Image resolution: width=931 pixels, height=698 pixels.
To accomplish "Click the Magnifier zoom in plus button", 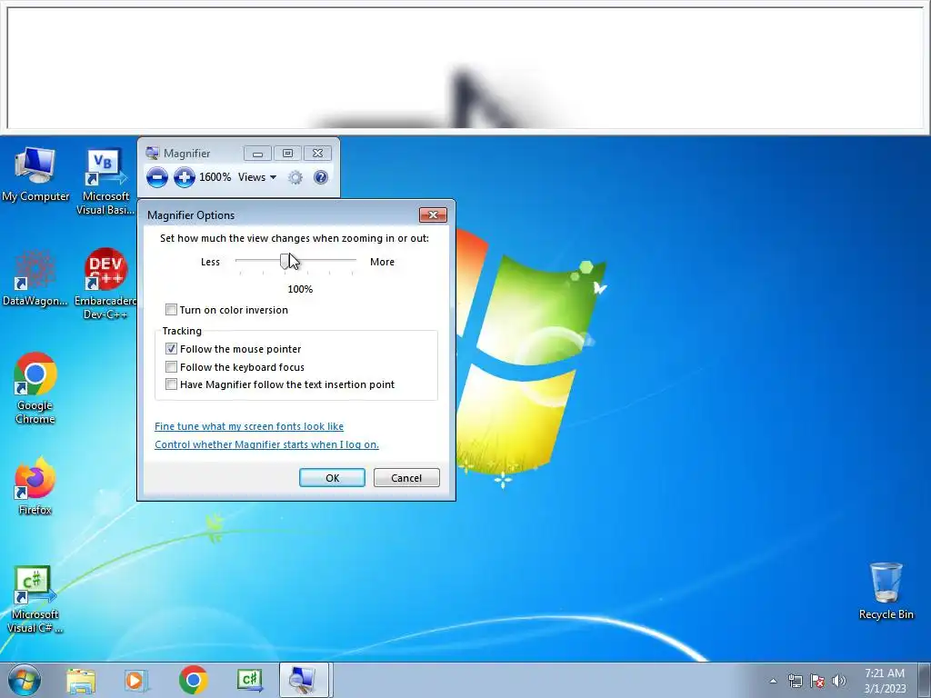I will (x=185, y=177).
